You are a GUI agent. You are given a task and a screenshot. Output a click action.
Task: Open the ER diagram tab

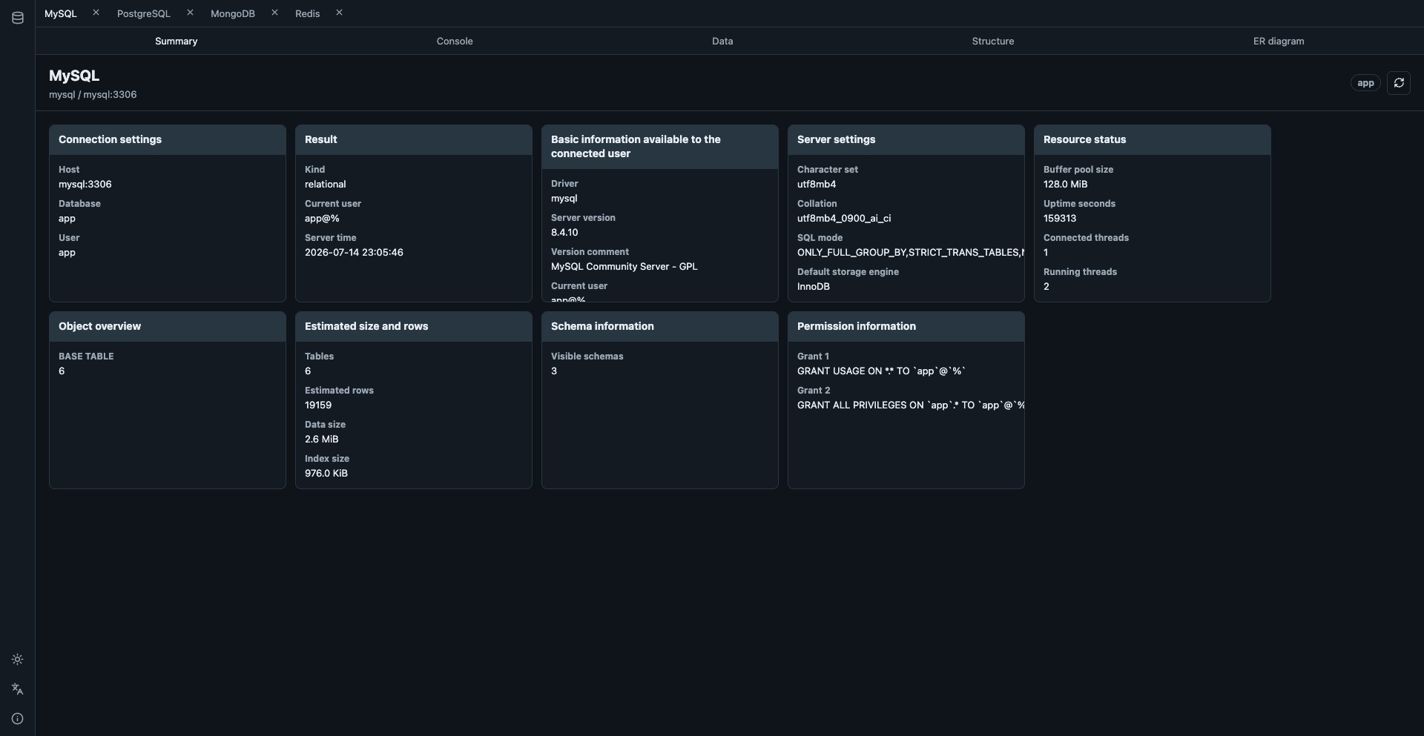1279,42
